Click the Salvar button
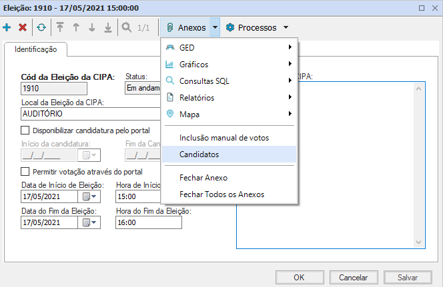Viewport: 443px width, 287px height. [408, 277]
